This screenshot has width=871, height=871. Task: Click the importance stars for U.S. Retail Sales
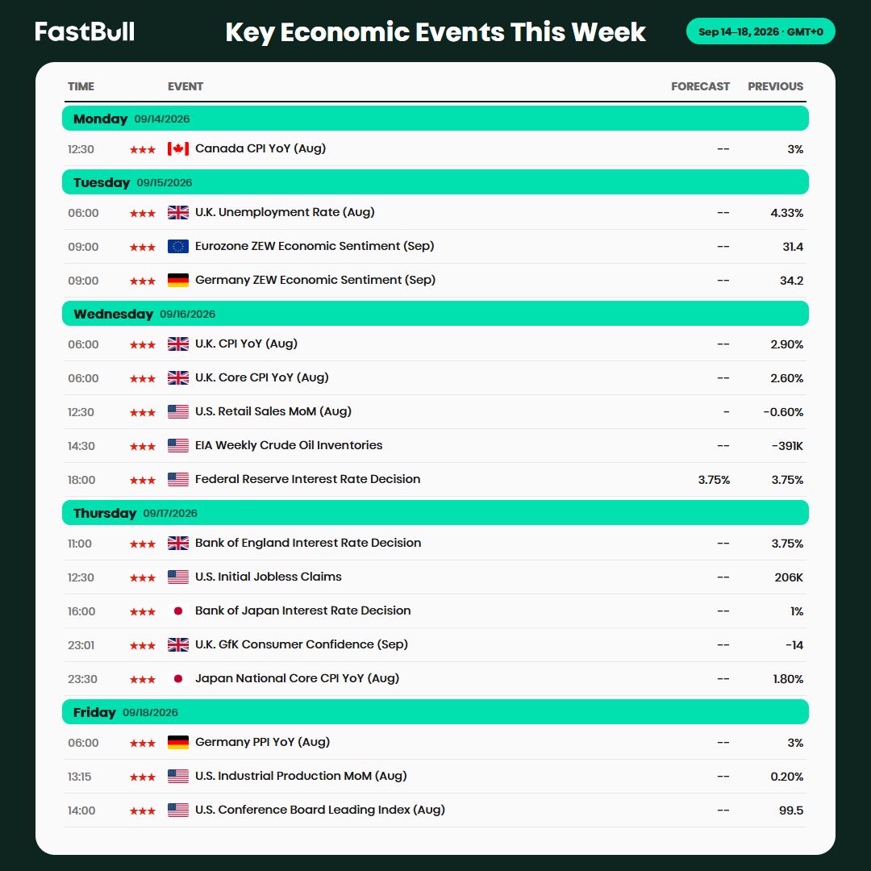click(142, 413)
